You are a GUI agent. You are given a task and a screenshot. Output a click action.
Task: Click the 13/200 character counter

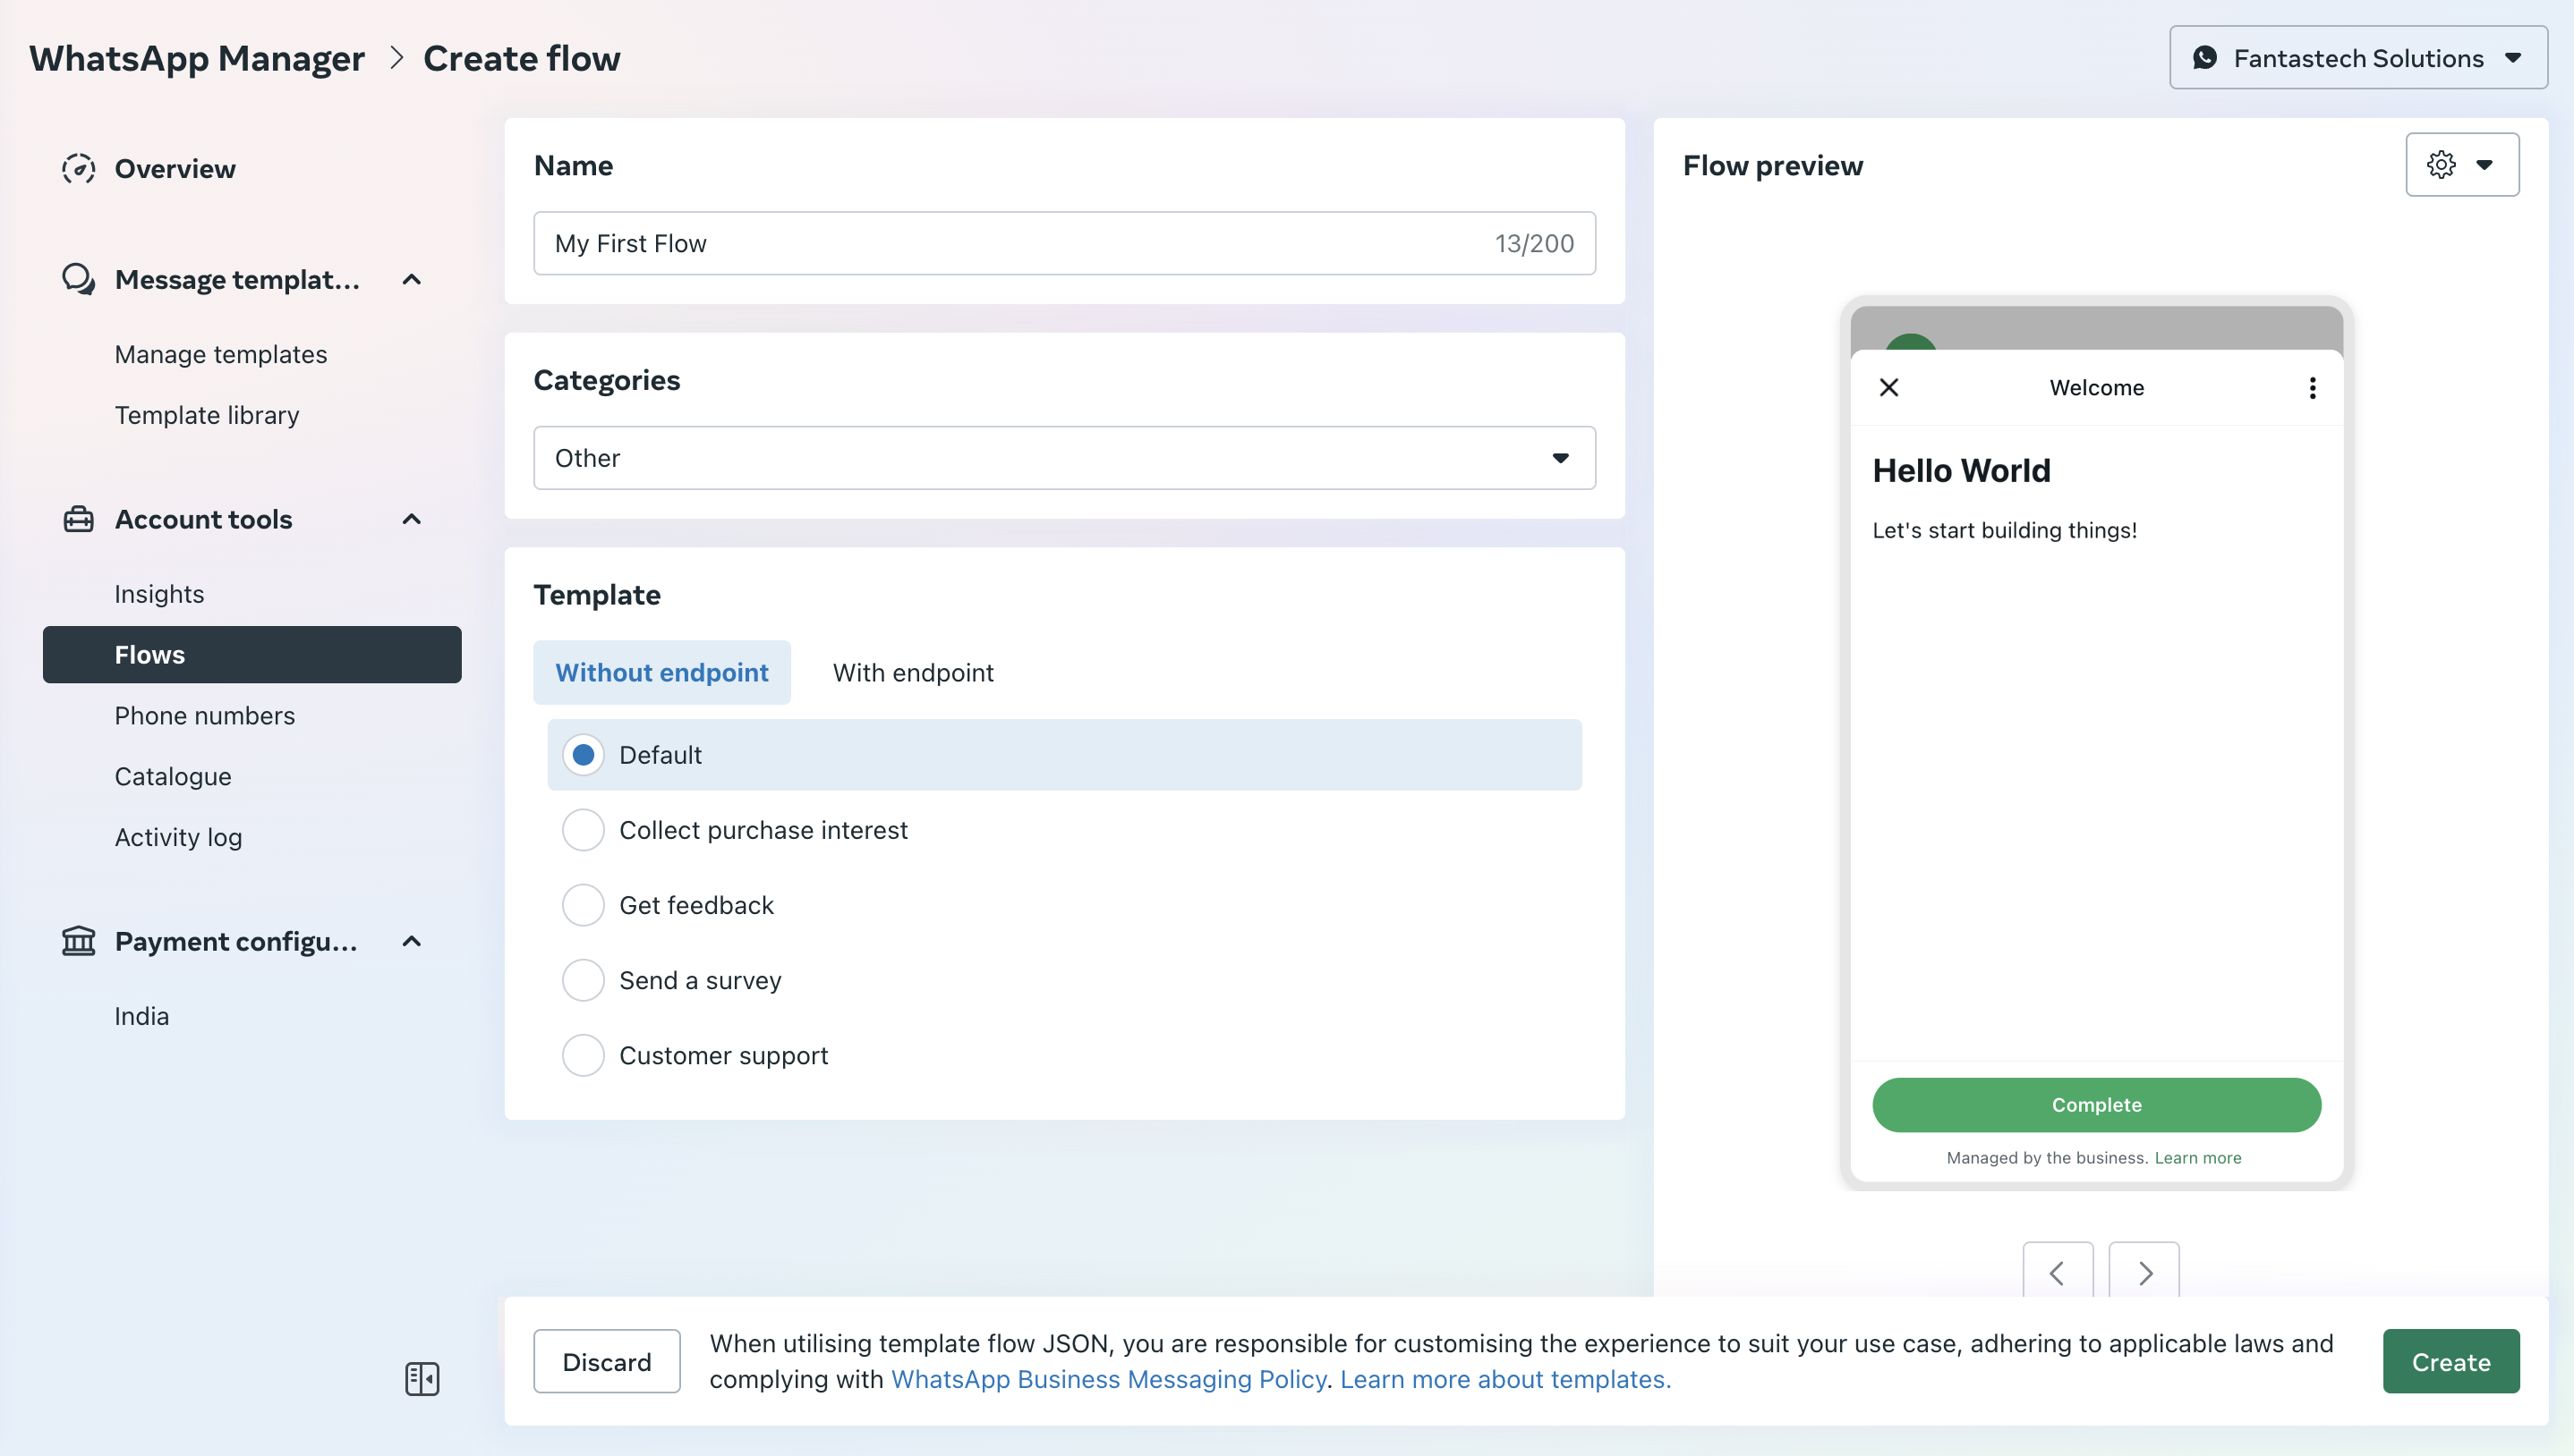coord(1535,243)
